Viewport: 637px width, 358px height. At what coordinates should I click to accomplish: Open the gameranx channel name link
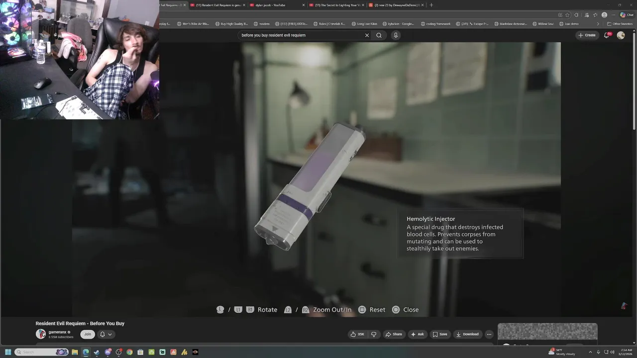57,332
